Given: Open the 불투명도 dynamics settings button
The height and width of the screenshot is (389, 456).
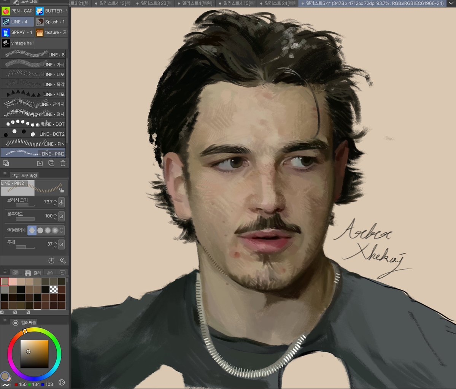Looking at the screenshot, I should coord(61,216).
